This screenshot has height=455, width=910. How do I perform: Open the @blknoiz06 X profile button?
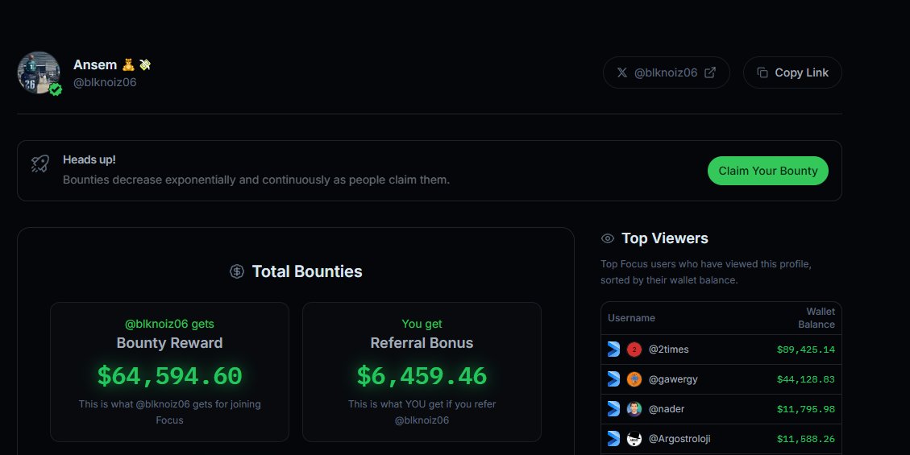[x=666, y=72]
